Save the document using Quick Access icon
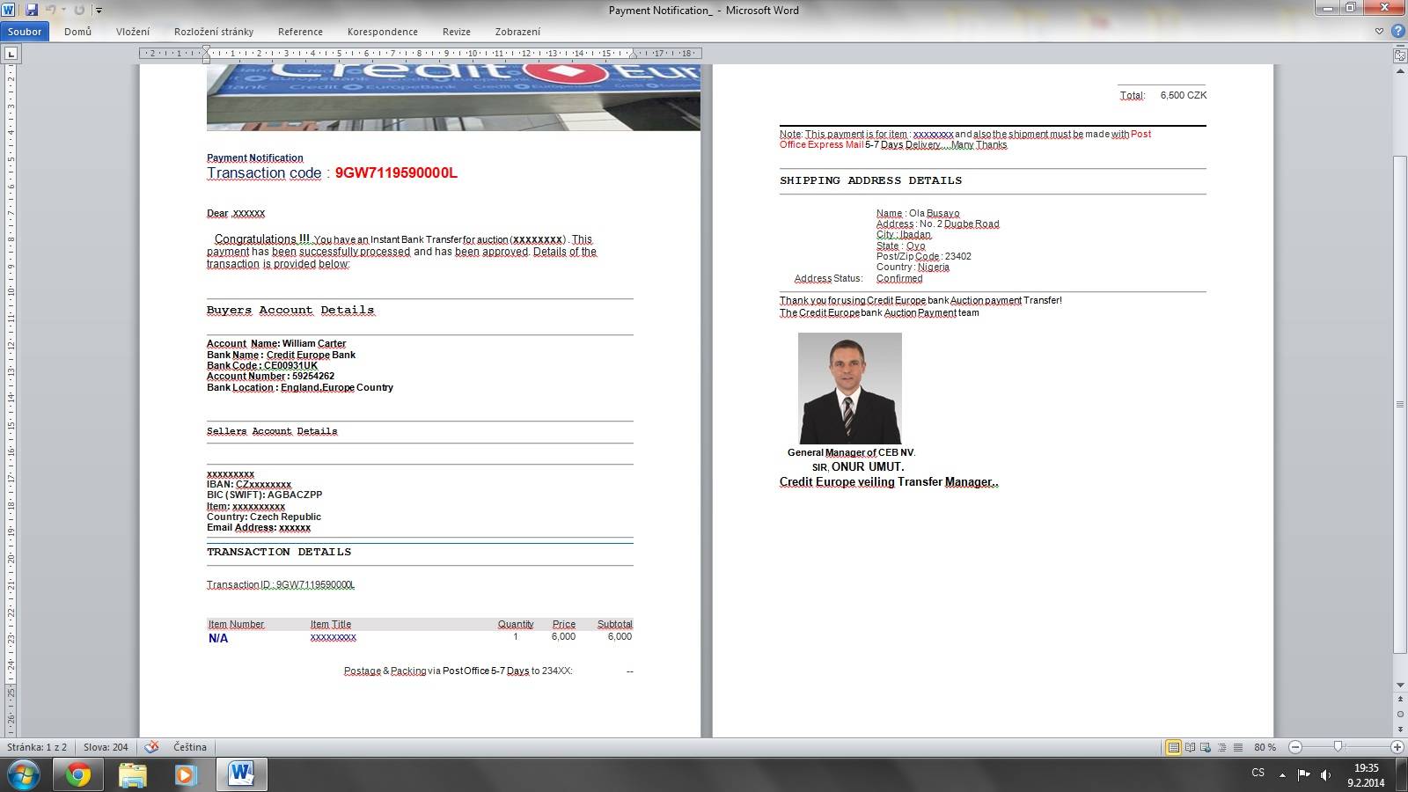The height and width of the screenshot is (792, 1408). pos(32,10)
